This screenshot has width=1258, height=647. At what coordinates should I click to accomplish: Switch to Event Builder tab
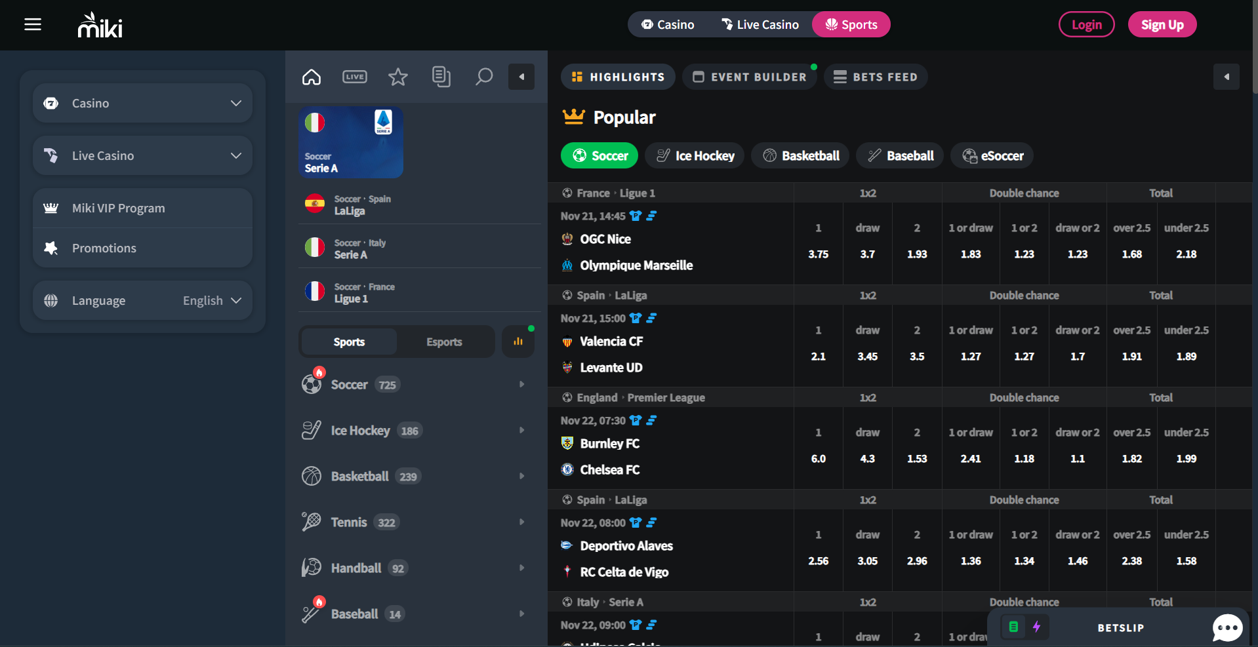tap(750, 77)
